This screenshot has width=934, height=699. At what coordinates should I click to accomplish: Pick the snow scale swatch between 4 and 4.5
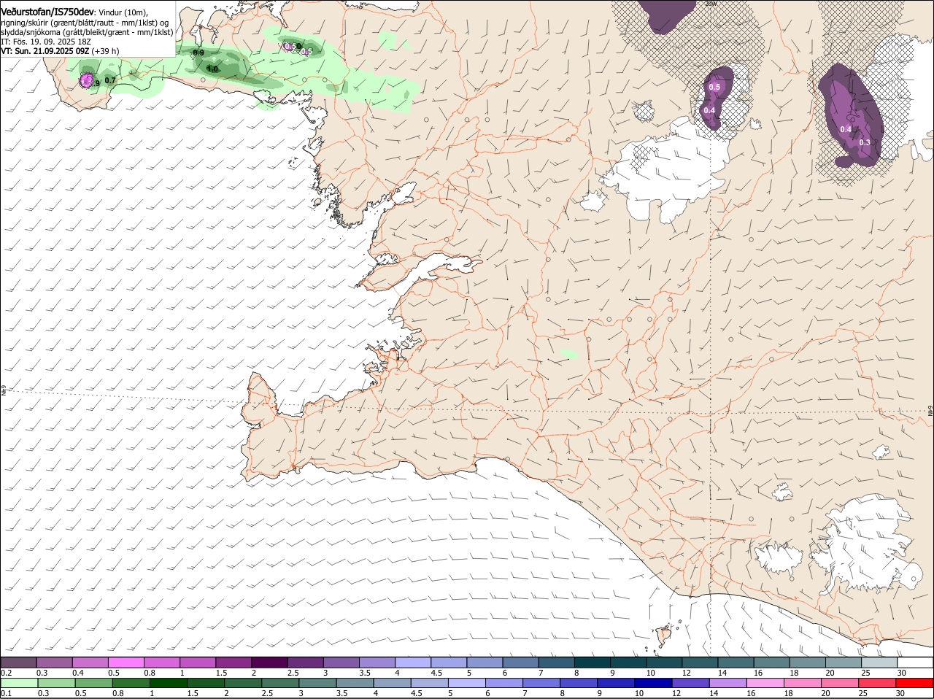[x=413, y=663]
